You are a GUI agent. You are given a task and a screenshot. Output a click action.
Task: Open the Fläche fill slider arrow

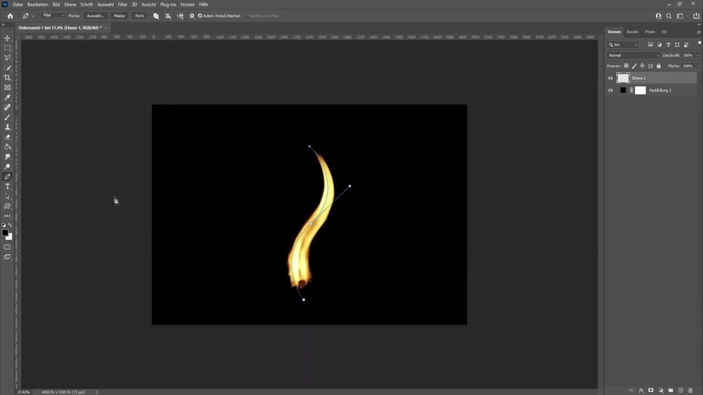pos(698,66)
